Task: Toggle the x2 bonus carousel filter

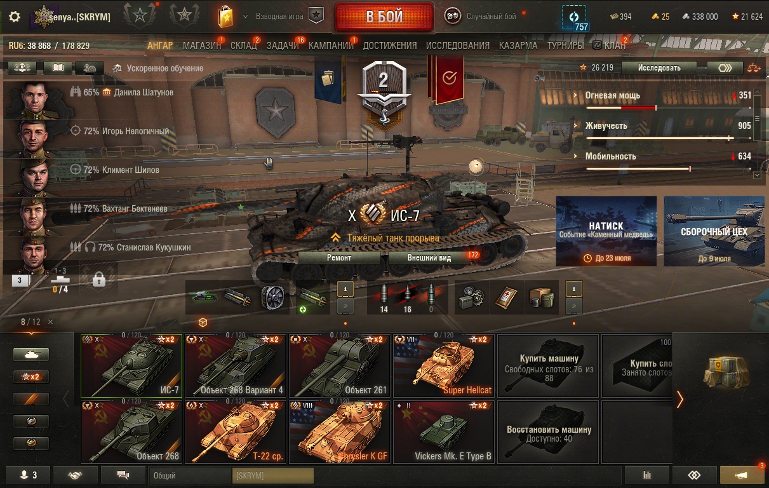Action: point(31,377)
